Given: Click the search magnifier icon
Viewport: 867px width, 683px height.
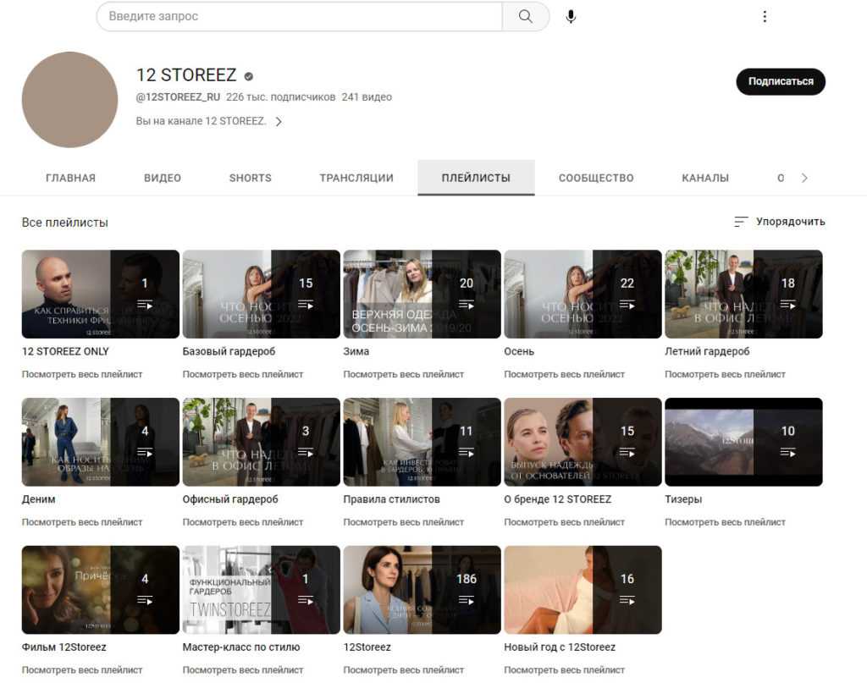Looking at the screenshot, I should coord(526,17).
